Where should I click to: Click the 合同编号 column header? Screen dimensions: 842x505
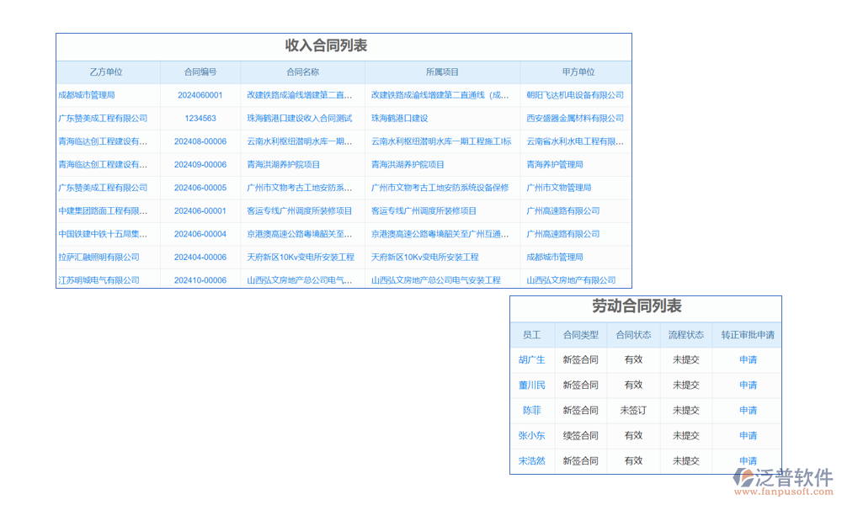pos(200,72)
